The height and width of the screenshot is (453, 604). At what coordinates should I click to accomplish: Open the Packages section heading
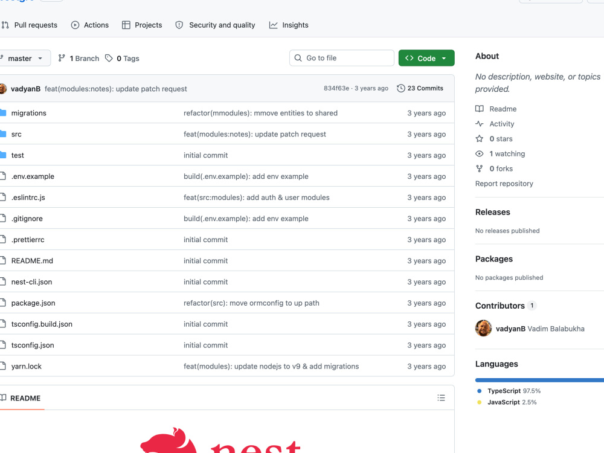(x=494, y=259)
